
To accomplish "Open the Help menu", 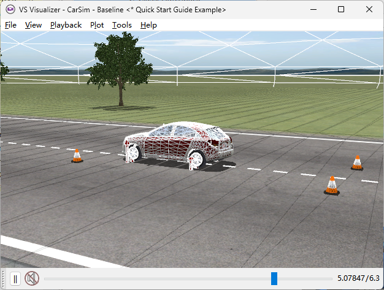I will pos(148,25).
